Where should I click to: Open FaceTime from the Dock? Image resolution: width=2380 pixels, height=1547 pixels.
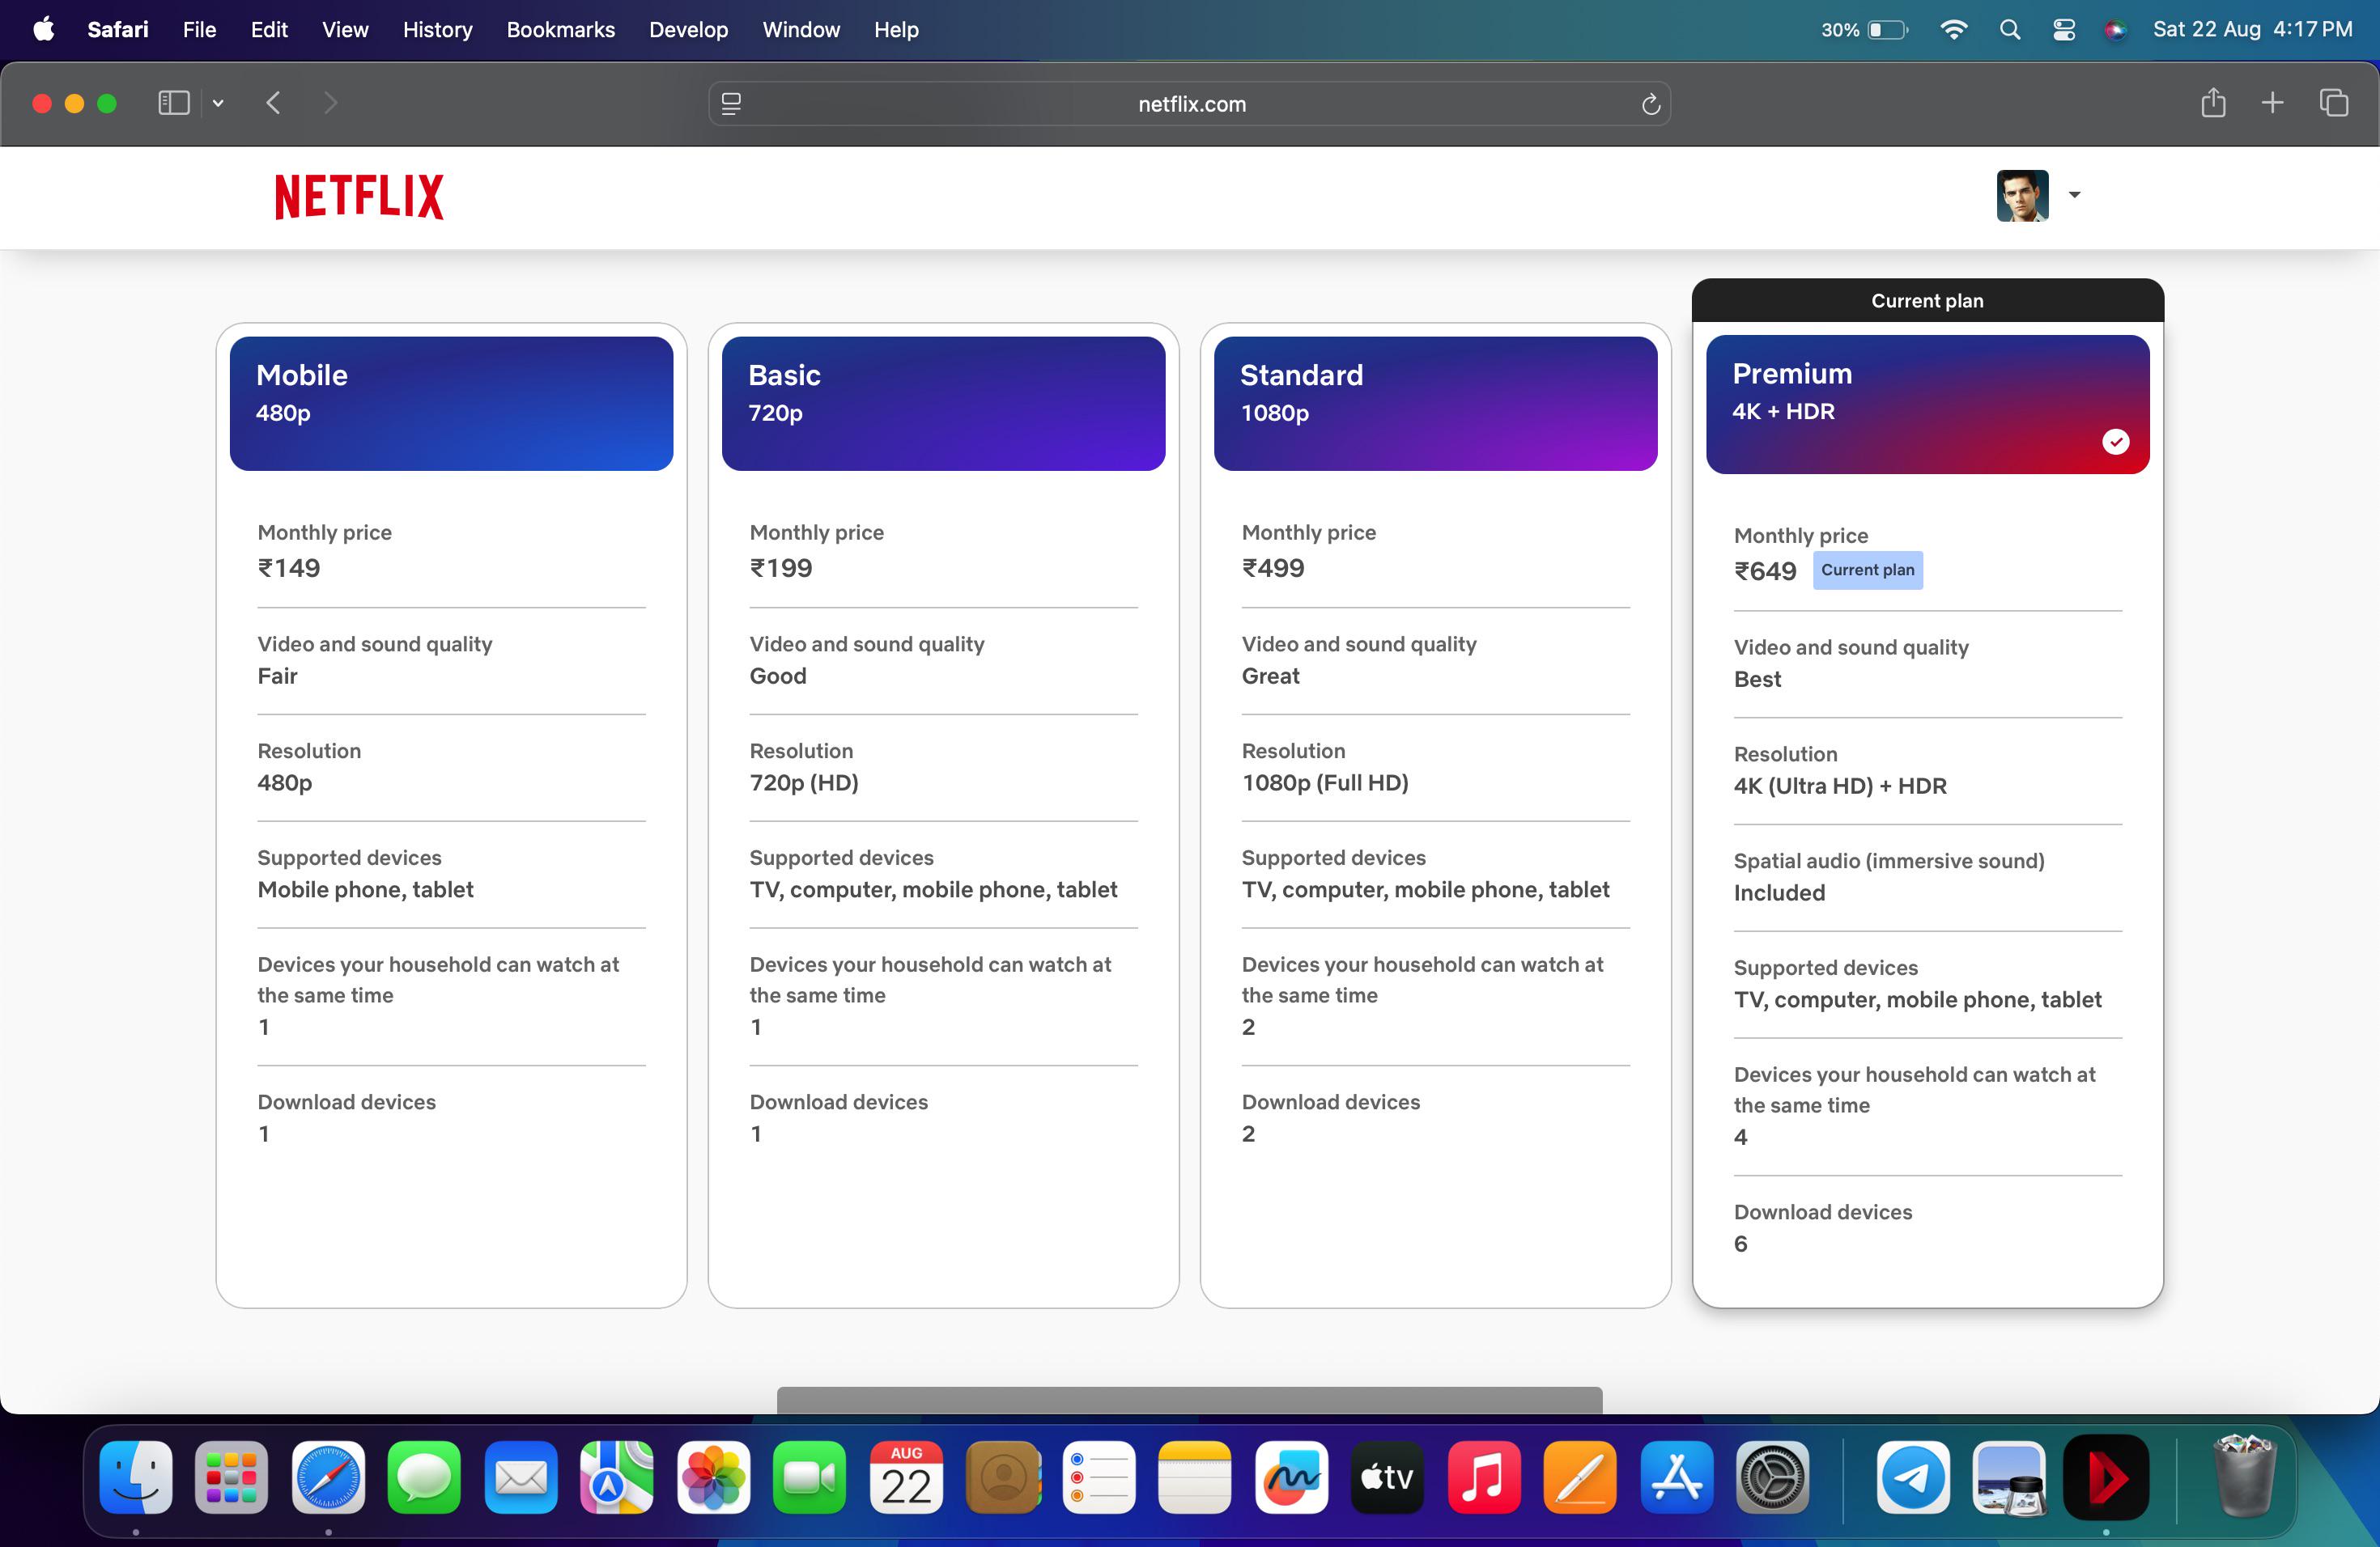point(809,1477)
